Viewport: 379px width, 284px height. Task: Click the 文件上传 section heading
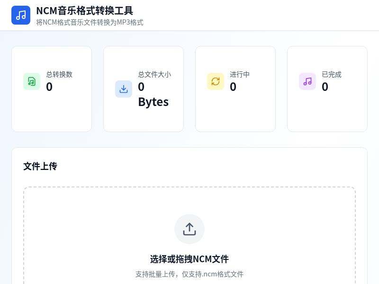(40, 167)
